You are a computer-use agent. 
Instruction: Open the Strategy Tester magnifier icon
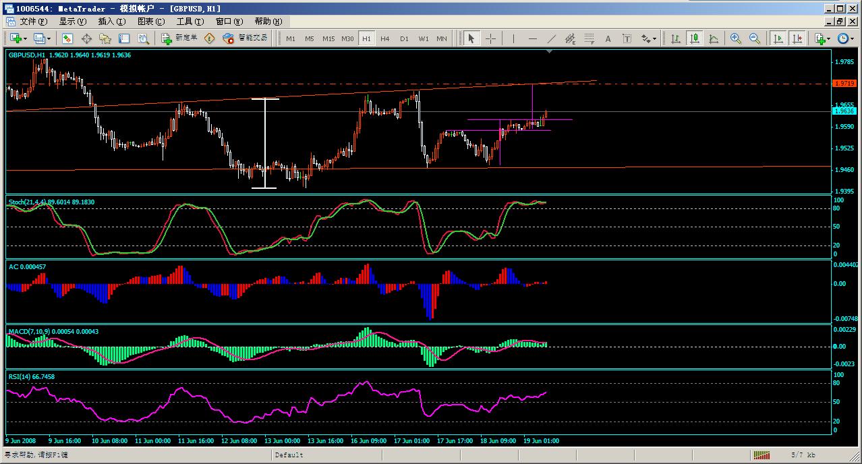(143, 38)
